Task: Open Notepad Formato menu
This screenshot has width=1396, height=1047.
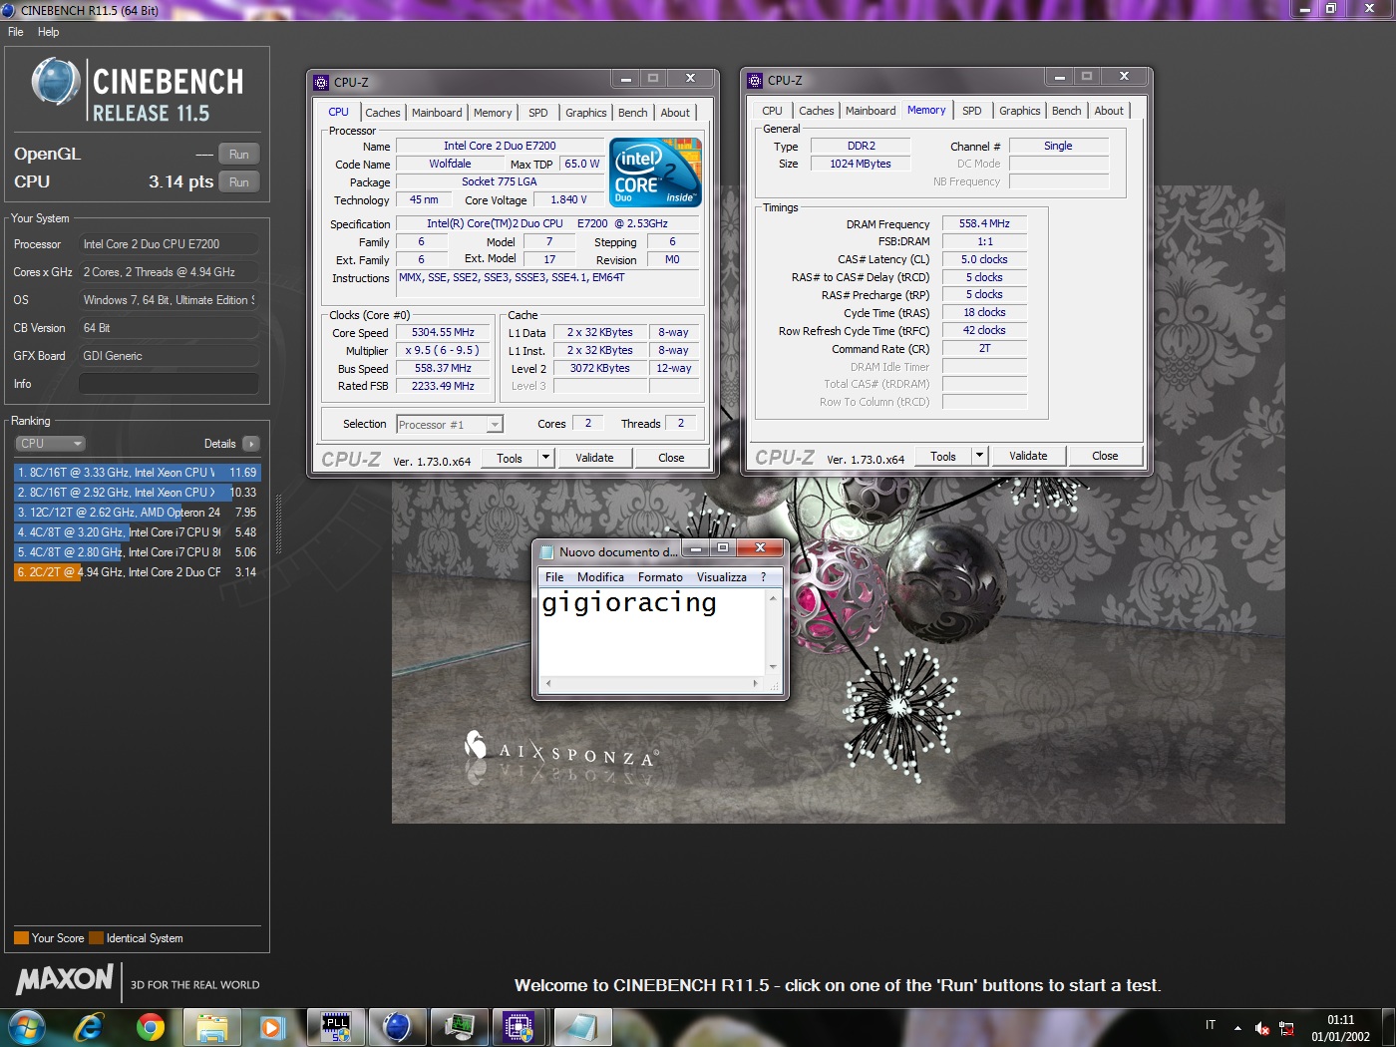Action: [x=660, y=577]
